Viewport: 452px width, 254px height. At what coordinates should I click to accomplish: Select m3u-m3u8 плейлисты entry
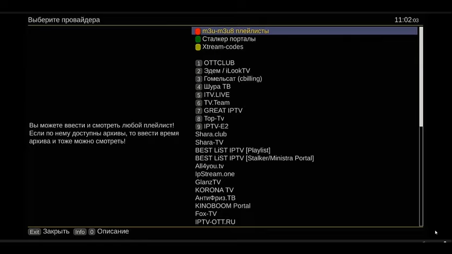click(x=236, y=31)
